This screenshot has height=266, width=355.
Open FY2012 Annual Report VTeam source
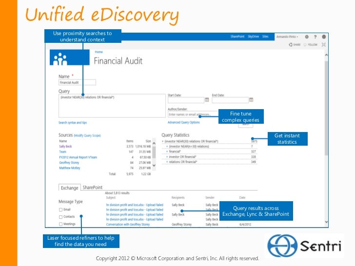click(x=78, y=157)
